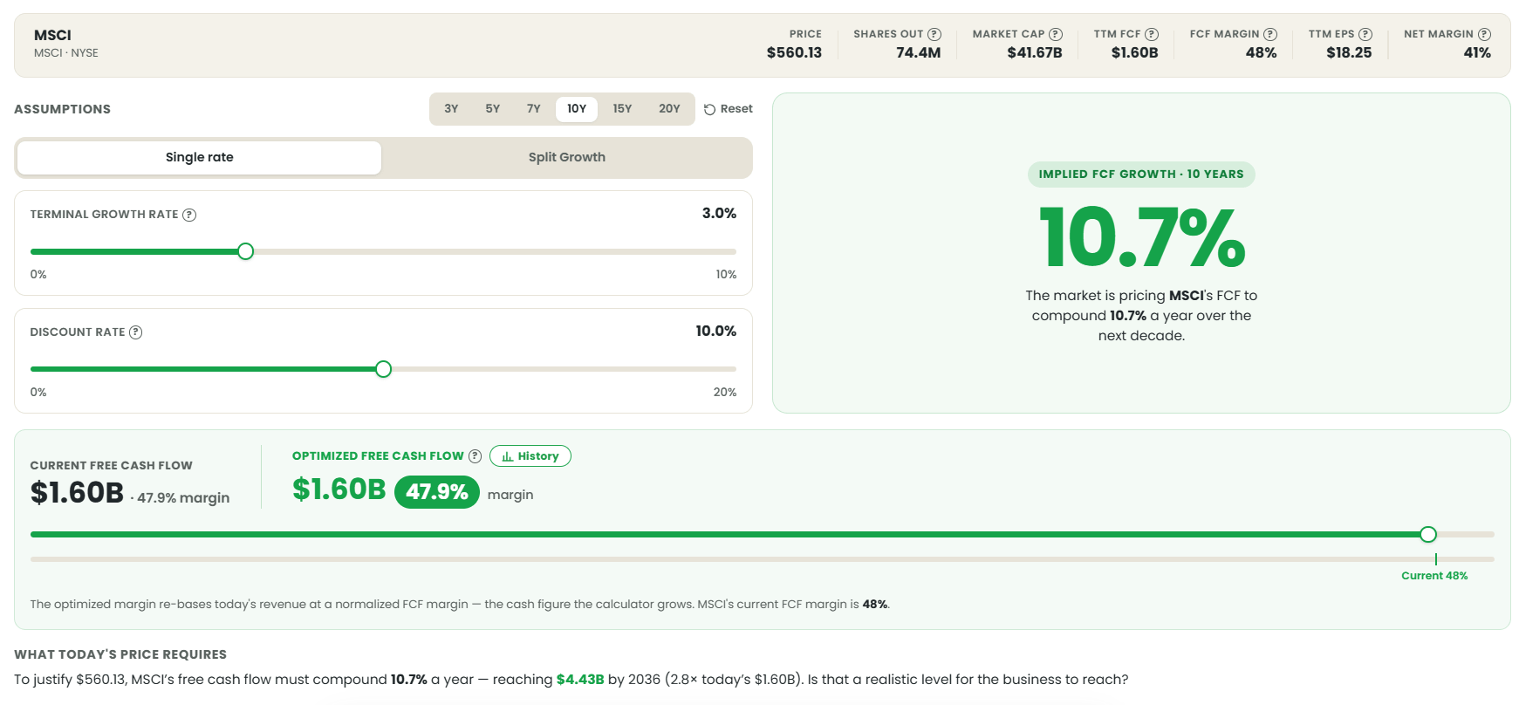
Task: Click the green $4.43B projected FCF figure
Action: pyautogui.click(x=580, y=680)
